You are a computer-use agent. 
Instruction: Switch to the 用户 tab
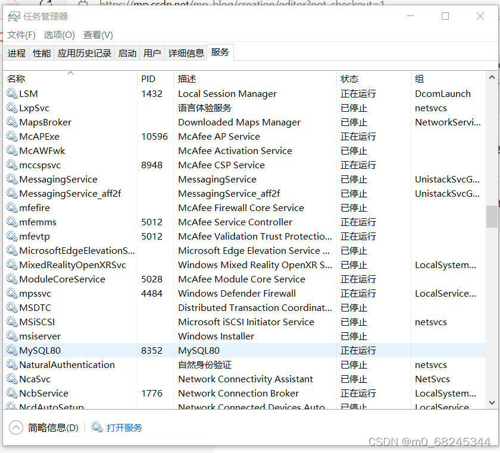point(152,53)
